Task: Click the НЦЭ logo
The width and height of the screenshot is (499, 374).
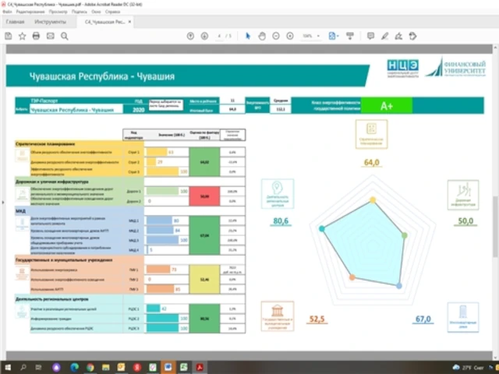Action: 402,68
